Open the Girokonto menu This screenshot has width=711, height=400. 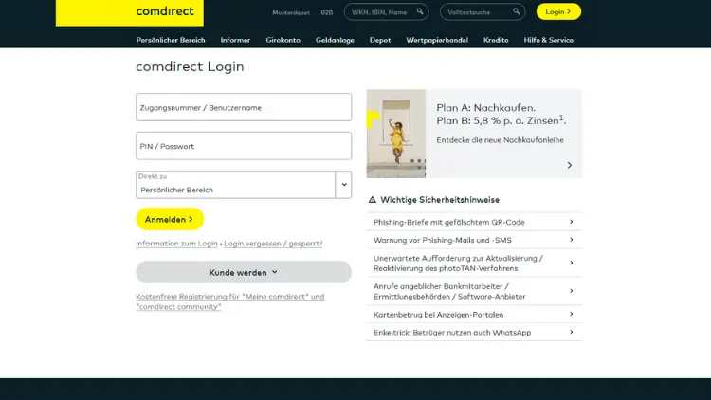283,40
